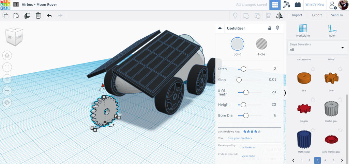Screen dimensions: 349x164
Task: Adjust the Pitch slider
Action: (243, 69)
